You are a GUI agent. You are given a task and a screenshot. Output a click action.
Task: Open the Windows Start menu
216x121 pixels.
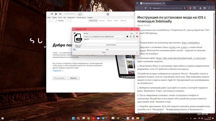click(x=74, y=118)
